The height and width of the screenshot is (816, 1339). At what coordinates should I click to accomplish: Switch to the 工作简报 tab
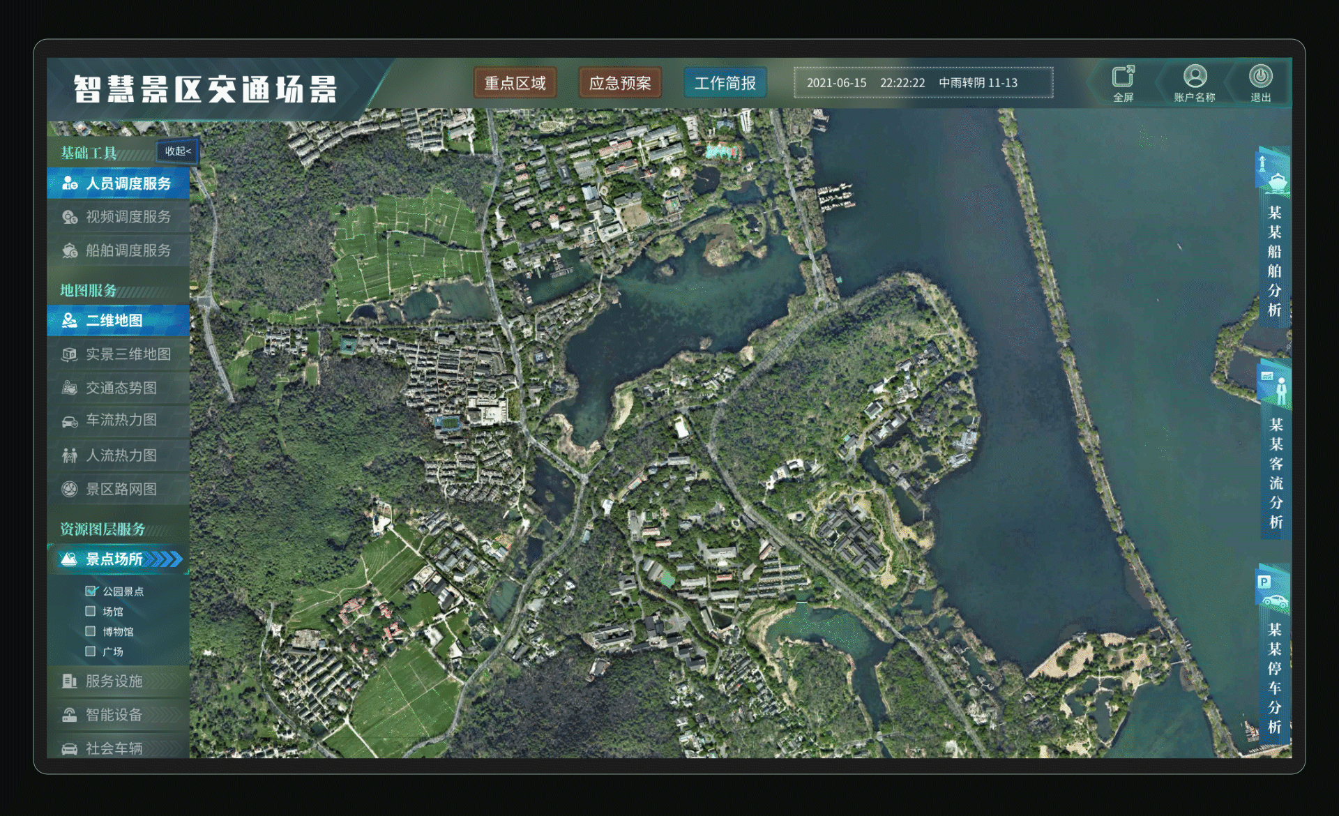[725, 83]
